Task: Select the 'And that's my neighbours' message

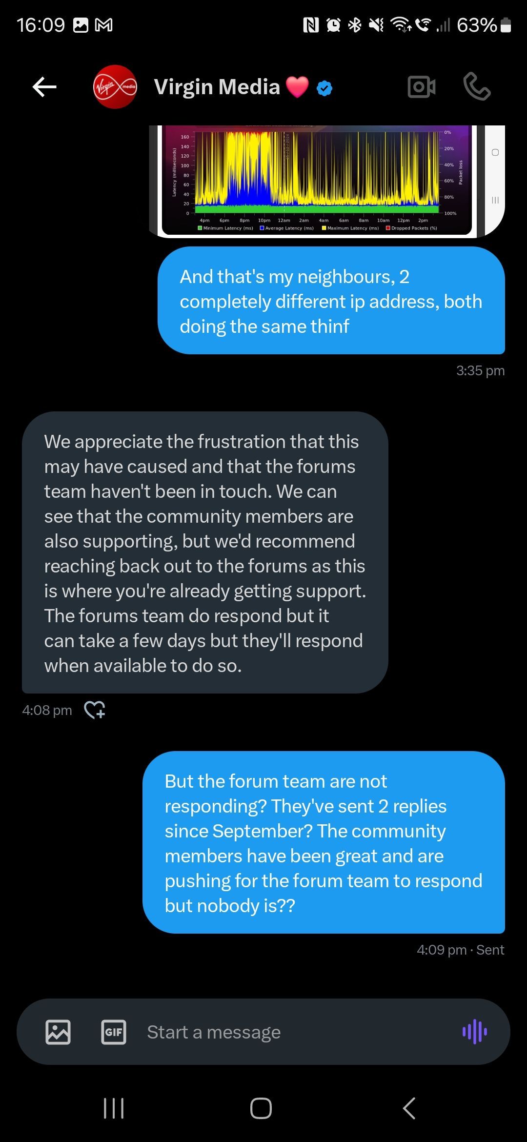Action: pyautogui.click(x=331, y=301)
